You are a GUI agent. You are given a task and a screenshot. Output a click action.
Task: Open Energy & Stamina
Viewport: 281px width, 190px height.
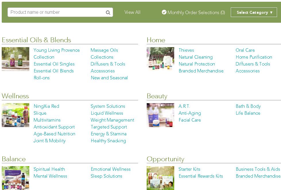point(108,134)
